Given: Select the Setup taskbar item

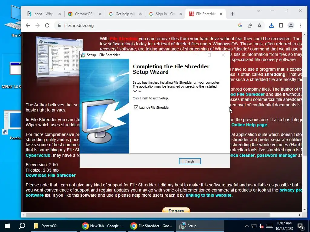Looking at the screenshot, I should tap(200, 226).
